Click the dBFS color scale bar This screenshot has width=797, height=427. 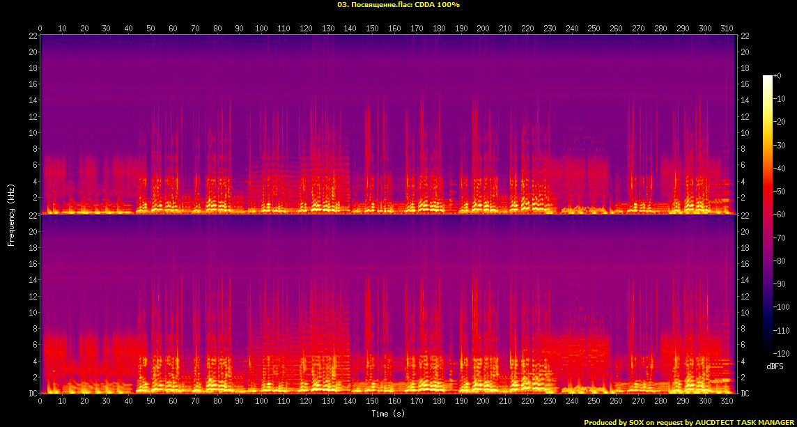click(x=767, y=215)
